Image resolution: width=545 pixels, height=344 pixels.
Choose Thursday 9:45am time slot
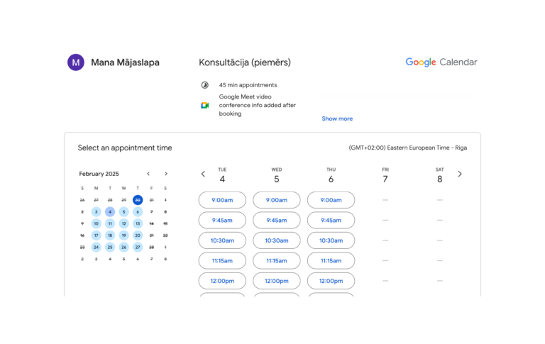point(331,221)
